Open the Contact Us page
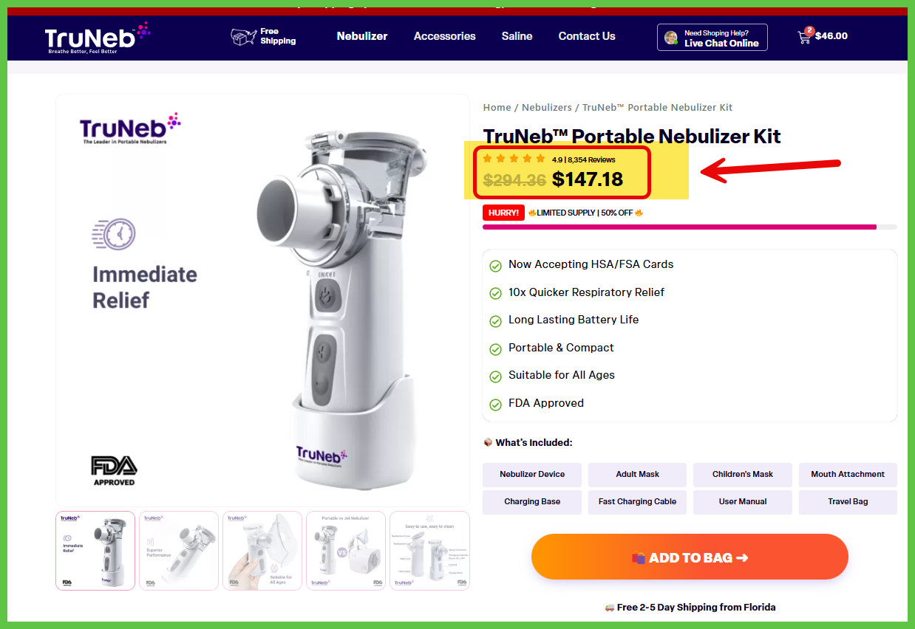 pos(587,36)
